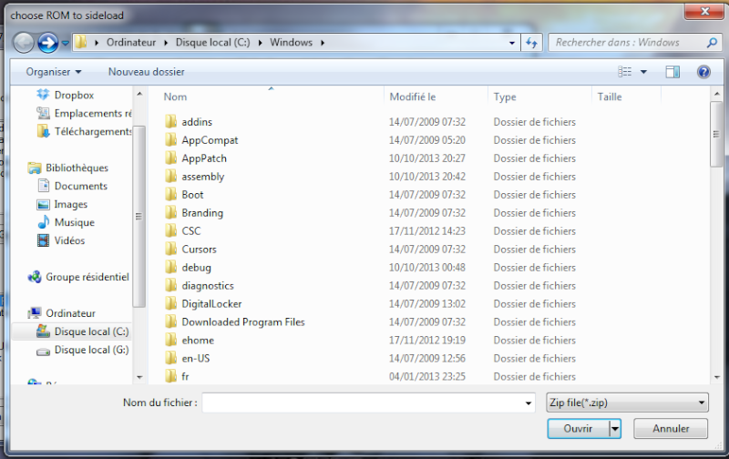Select Disque local (G:) in navigation pane
Image resolution: width=729 pixels, height=459 pixels.
tap(82, 350)
